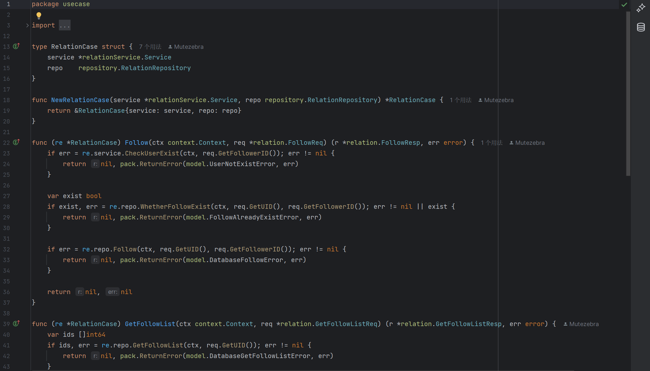The height and width of the screenshot is (371, 650).
Task: Click gutter line number 18
Action: (6, 100)
